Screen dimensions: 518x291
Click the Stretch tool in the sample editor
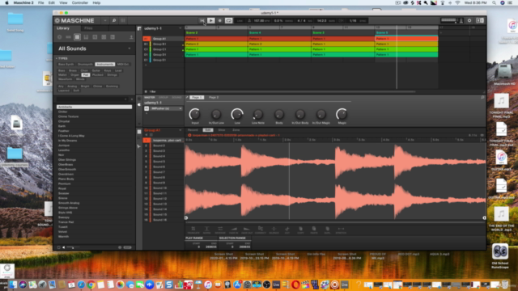click(x=341, y=230)
